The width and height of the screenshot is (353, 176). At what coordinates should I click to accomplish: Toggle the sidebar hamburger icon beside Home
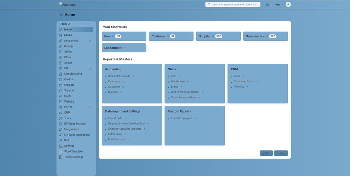[x=61, y=14]
